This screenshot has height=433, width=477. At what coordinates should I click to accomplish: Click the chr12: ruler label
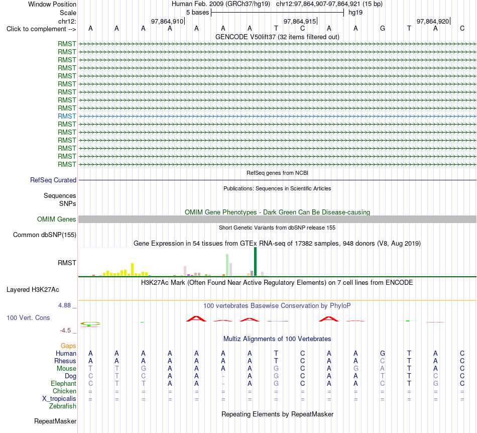coord(67,21)
